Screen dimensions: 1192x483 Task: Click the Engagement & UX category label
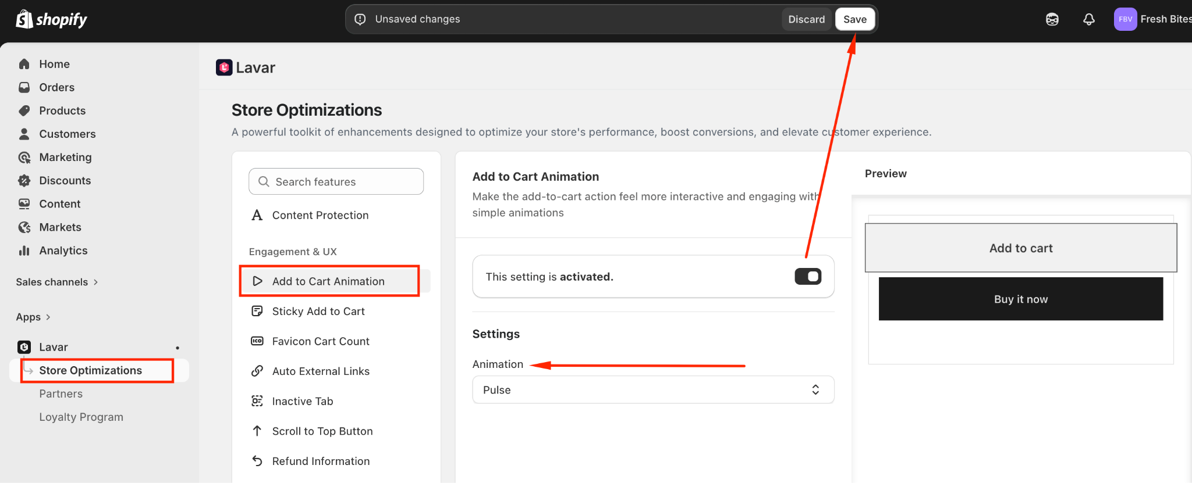point(293,252)
